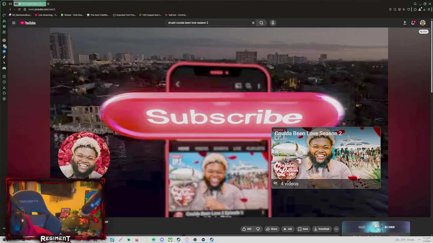Click the Hide end screen button

point(424,31)
